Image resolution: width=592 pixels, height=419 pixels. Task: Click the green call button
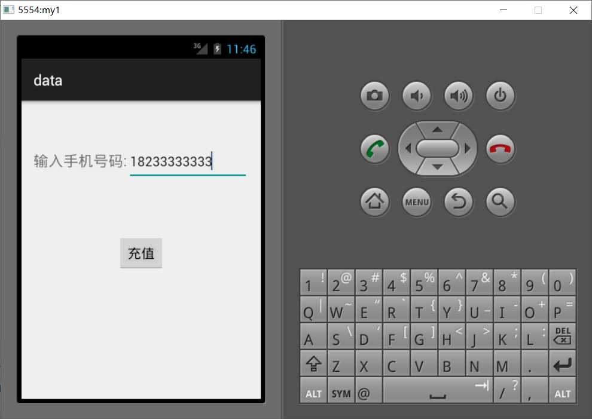click(x=374, y=149)
